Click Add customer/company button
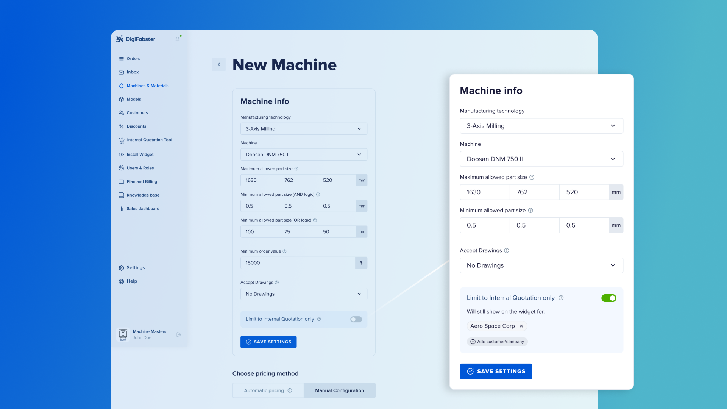This screenshot has height=409, width=727. click(x=497, y=342)
